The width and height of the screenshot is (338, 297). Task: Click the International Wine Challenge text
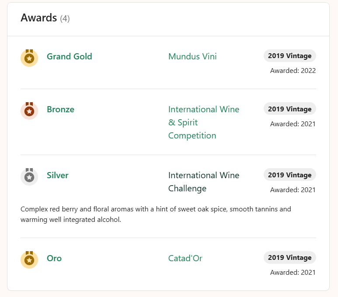[204, 182]
